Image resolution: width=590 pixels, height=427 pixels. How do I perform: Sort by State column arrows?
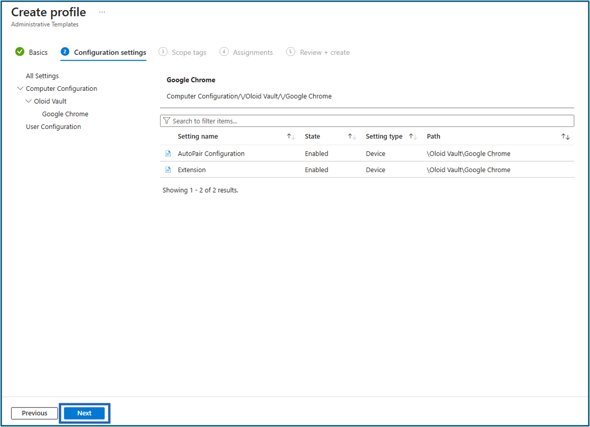(352, 136)
